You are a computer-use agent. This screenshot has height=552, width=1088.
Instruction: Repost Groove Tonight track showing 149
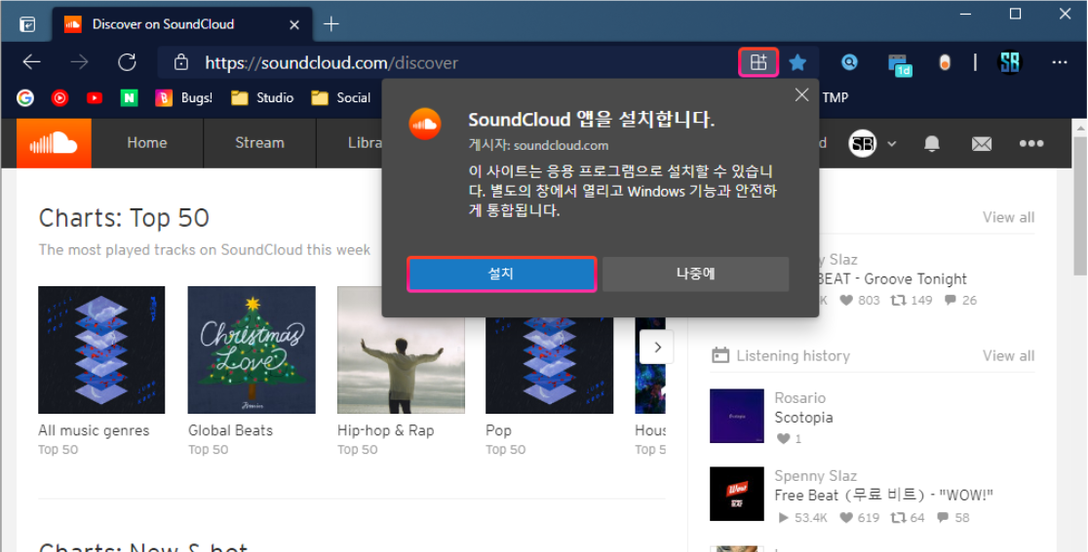pyautogui.click(x=912, y=301)
